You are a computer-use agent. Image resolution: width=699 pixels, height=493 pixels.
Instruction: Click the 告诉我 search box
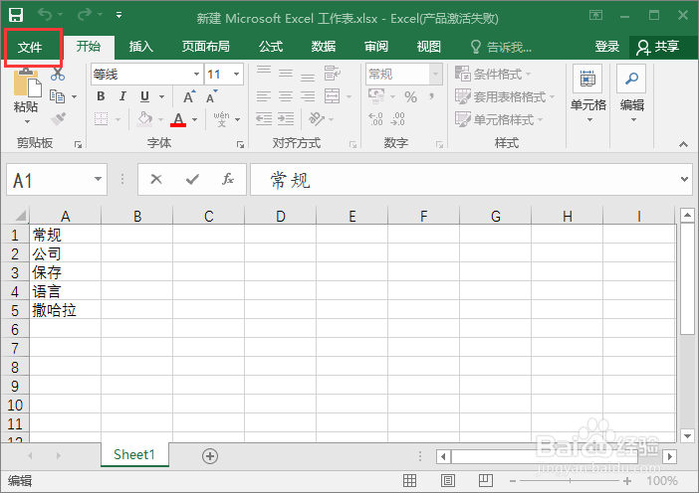click(502, 47)
